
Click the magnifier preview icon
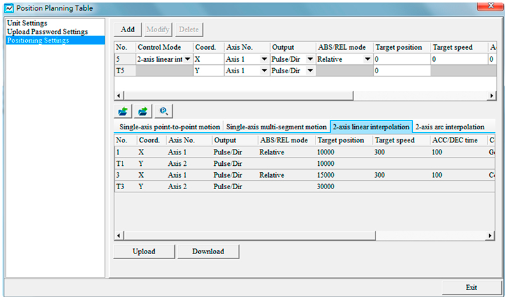pos(163,110)
